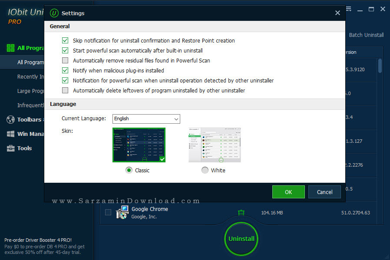This screenshot has height=260, width=390.
Task: Click the Win Manager Windows logo icon
Action: pos(10,134)
